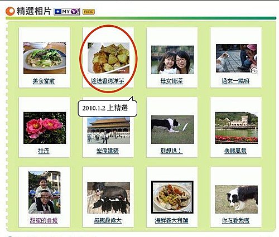Click the 牡丹 caption link

44,151
